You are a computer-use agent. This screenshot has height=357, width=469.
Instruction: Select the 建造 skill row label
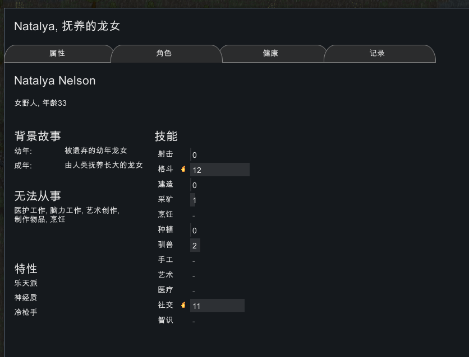click(165, 184)
